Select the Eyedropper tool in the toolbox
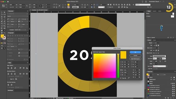 tap(4, 31)
